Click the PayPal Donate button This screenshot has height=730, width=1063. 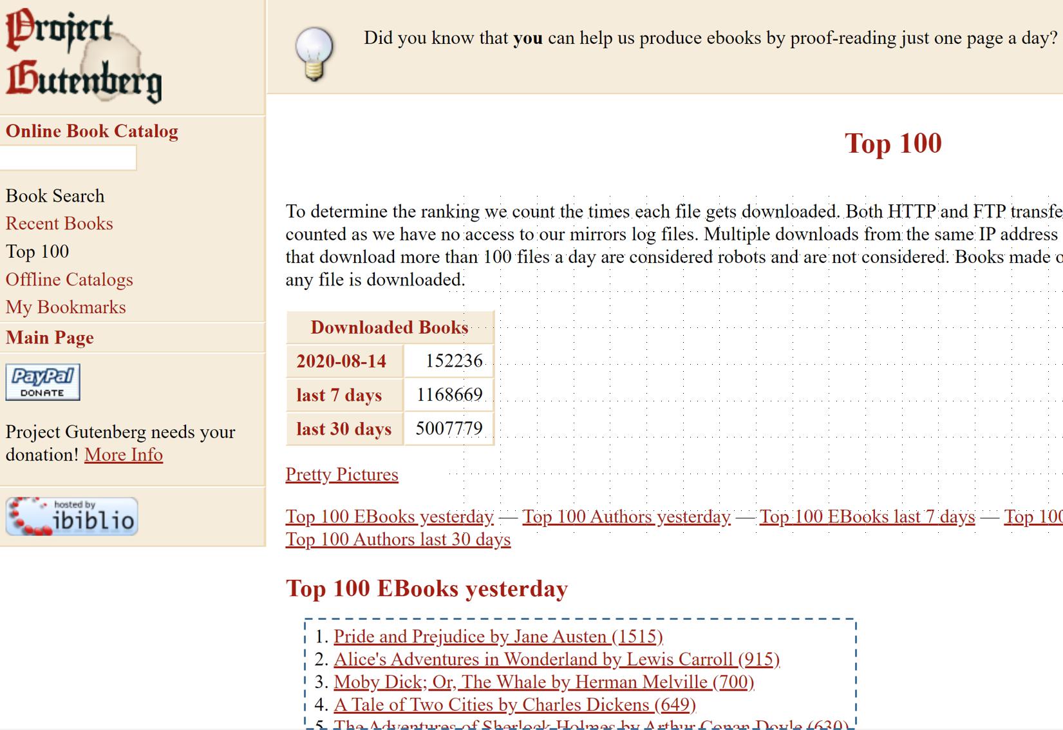pos(43,382)
